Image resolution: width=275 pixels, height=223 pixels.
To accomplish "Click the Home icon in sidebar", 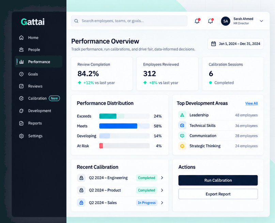I will (x=21, y=38).
